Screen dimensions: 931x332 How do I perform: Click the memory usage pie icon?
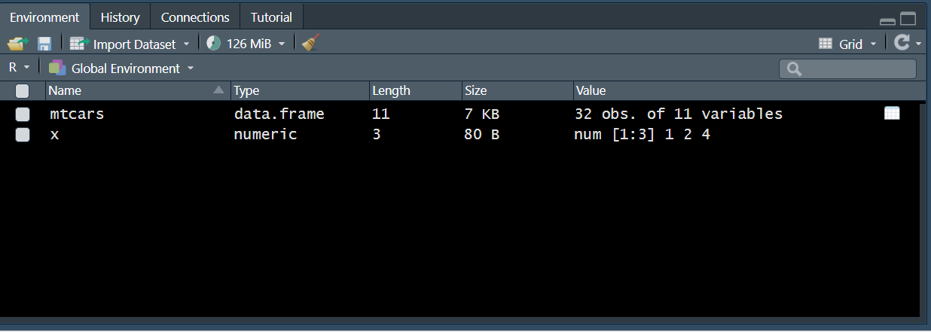tap(214, 44)
